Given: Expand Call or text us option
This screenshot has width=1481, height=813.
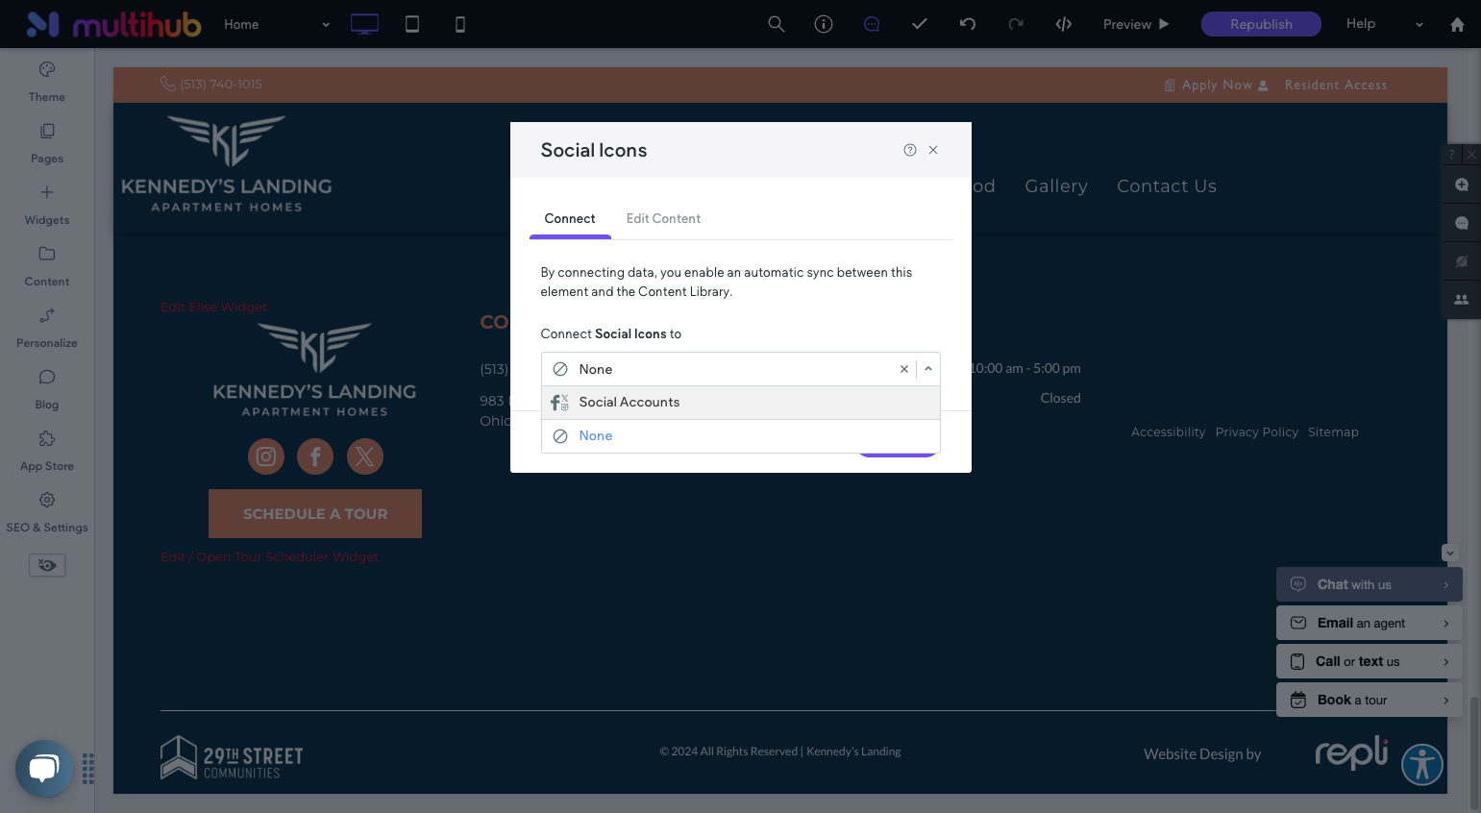Looking at the screenshot, I should [1370, 661].
